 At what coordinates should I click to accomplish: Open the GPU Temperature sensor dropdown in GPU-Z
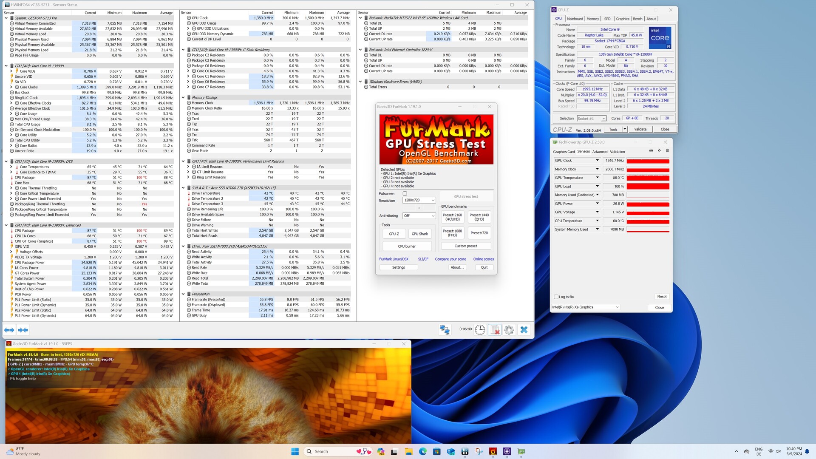[597, 178]
